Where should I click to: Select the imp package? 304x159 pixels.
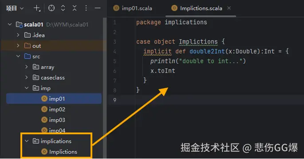click(x=46, y=88)
